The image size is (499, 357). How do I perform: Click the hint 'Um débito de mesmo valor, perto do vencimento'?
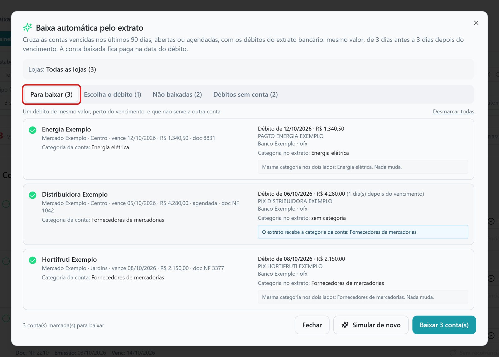coord(122,112)
